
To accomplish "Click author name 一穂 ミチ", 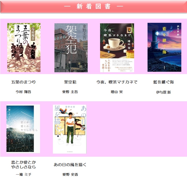I will (x=24, y=174).
